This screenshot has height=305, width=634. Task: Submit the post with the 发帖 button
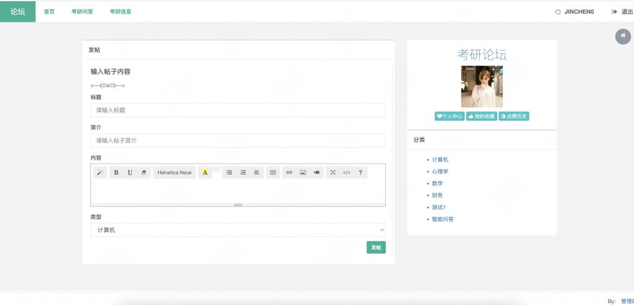(x=376, y=247)
